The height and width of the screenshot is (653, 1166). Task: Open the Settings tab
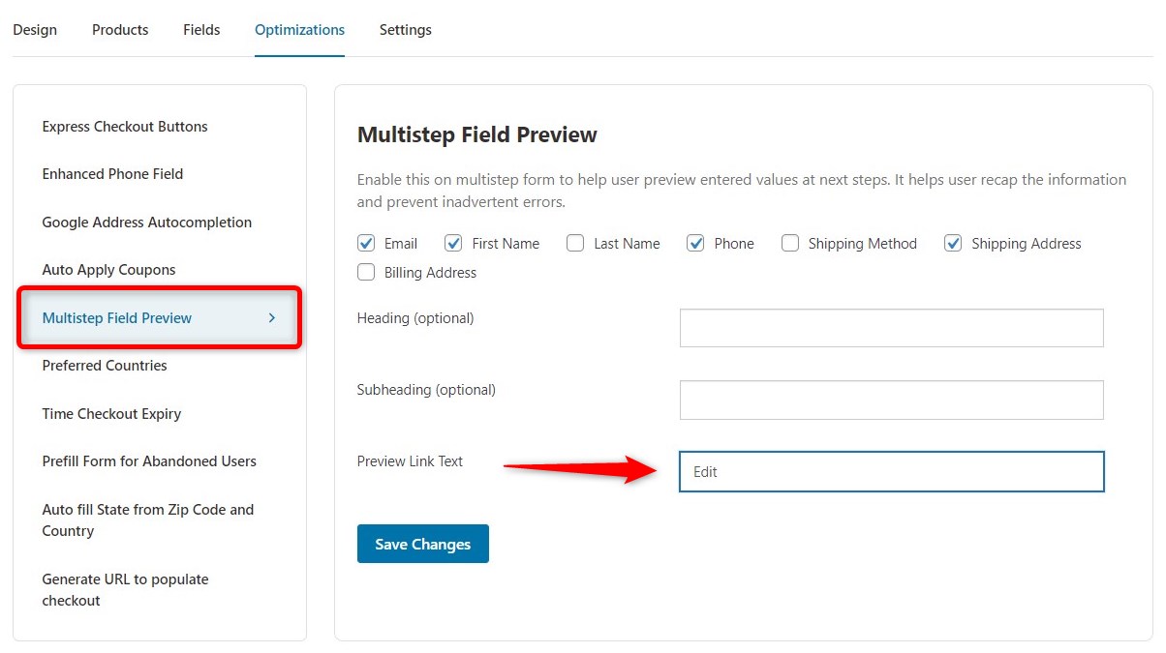(x=405, y=29)
